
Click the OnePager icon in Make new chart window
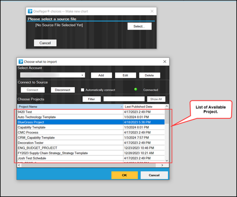pyautogui.click(x=30, y=11)
